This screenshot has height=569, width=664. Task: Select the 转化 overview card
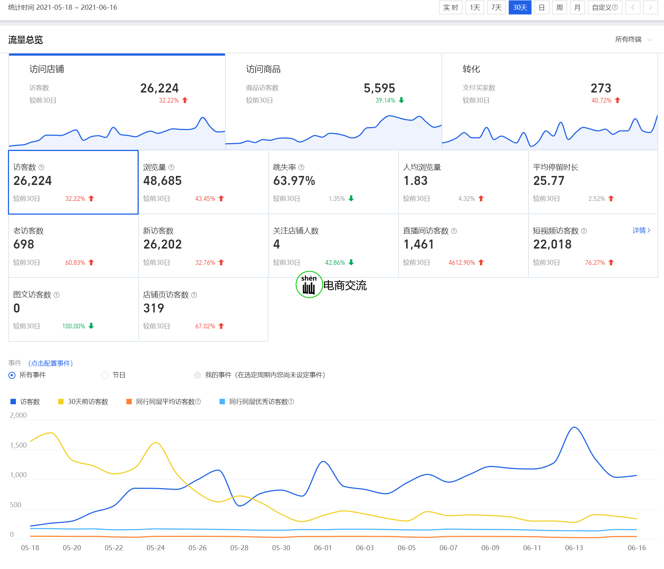tap(550, 102)
